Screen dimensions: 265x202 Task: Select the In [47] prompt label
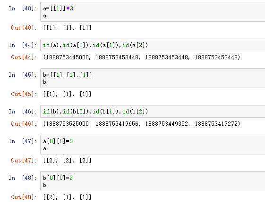[x=23, y=141]
